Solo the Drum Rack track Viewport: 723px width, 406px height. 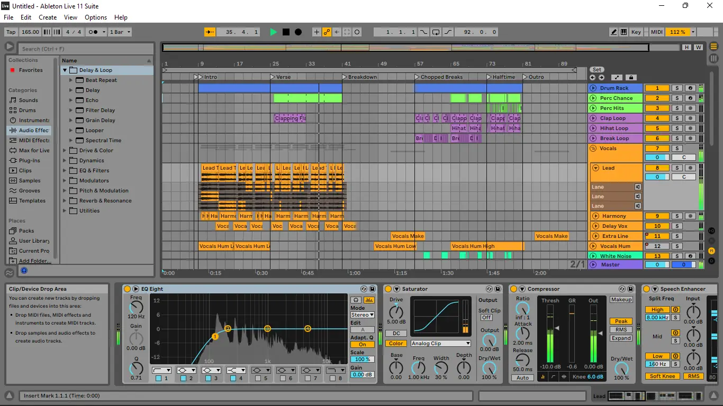pyautogui.click(x=676, y=88)
